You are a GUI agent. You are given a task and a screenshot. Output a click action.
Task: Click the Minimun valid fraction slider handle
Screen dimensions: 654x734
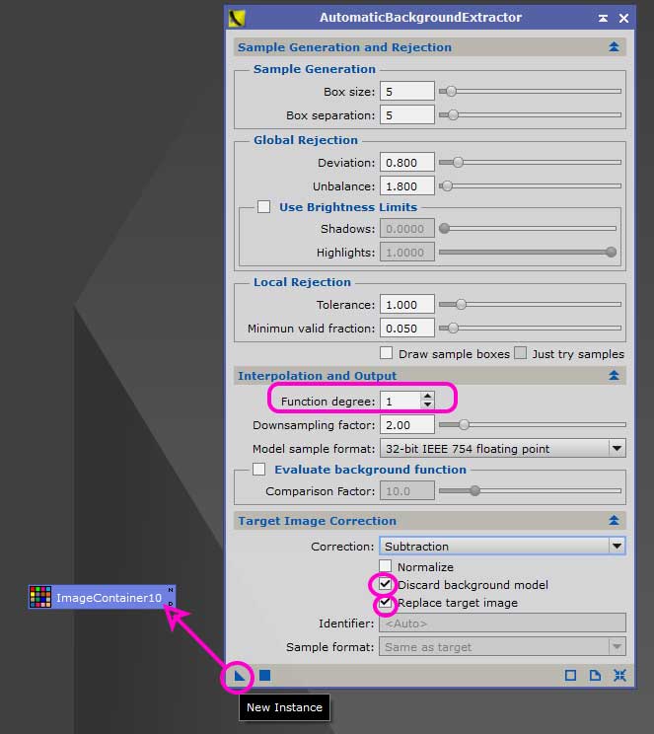click(453, 328)
